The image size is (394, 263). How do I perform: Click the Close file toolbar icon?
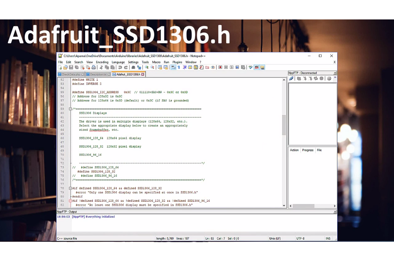[82, 67]
